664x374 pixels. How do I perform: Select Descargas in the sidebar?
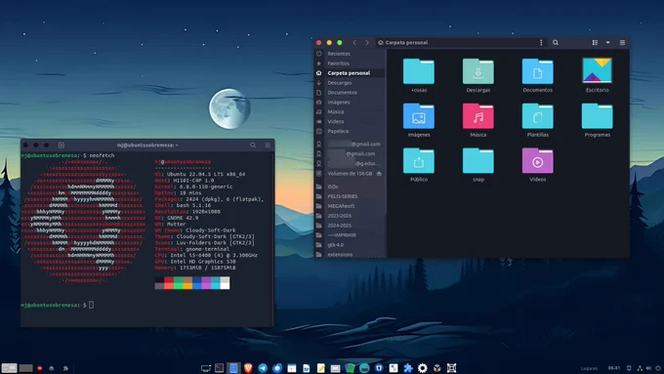339,83
